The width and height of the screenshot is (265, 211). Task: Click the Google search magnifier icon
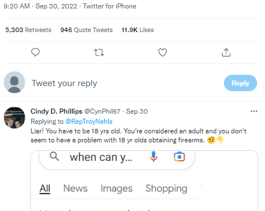55,156
